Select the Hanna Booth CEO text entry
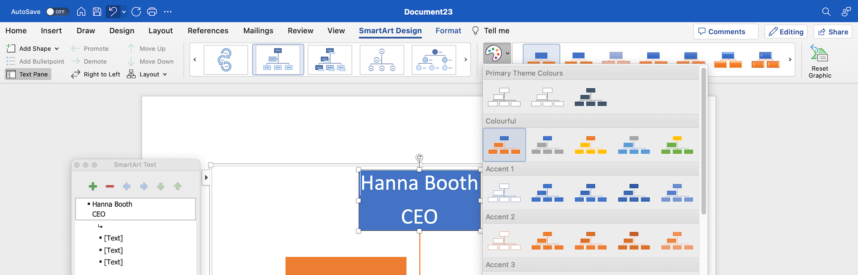 136,209
